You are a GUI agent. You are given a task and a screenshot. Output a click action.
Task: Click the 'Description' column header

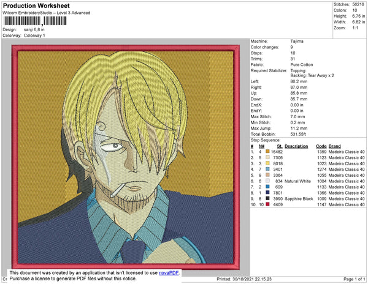click(296, 146)
